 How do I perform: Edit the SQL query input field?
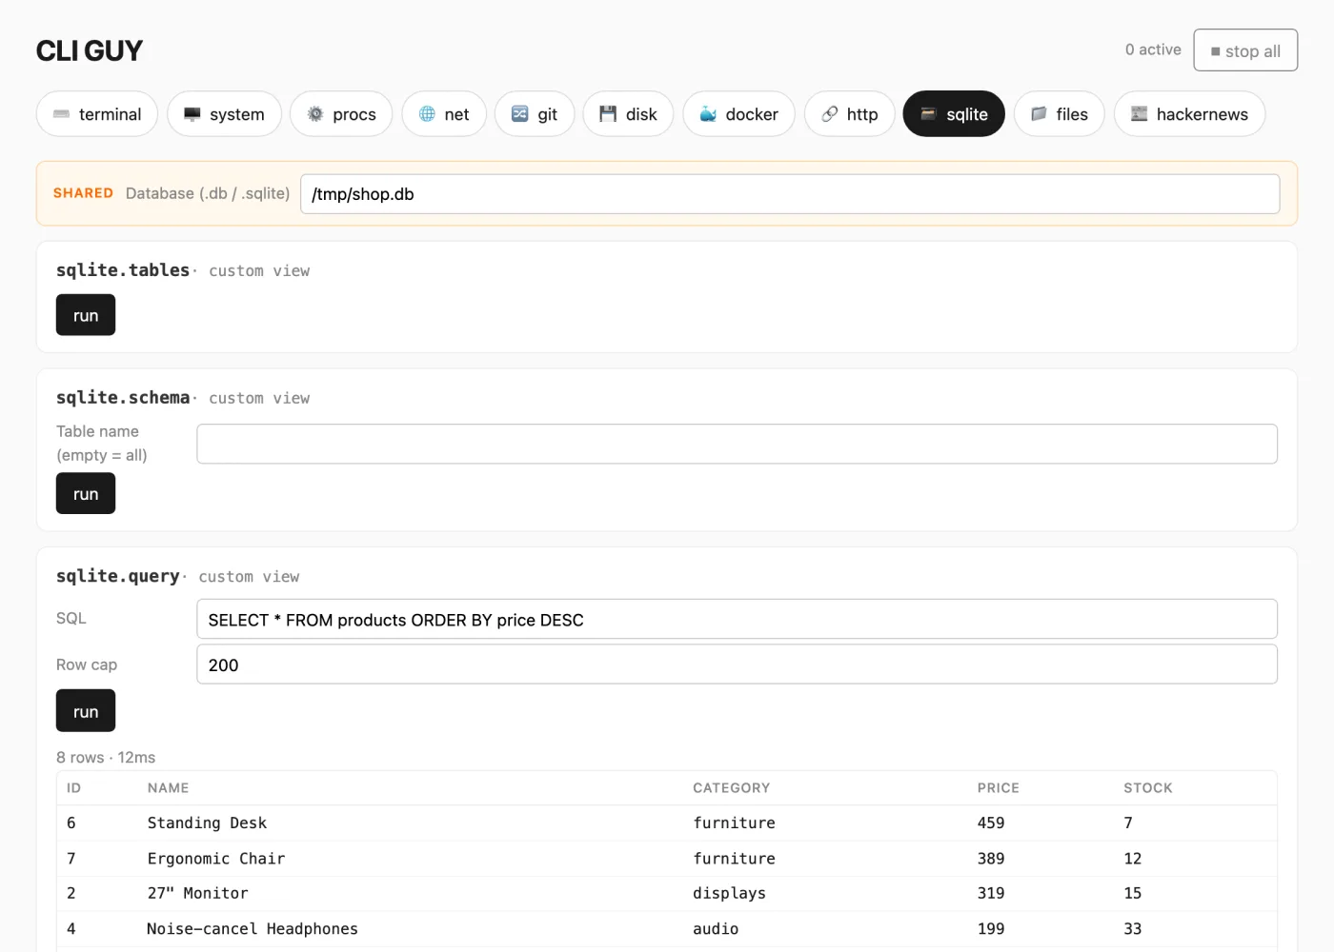(x=737, y=619)
